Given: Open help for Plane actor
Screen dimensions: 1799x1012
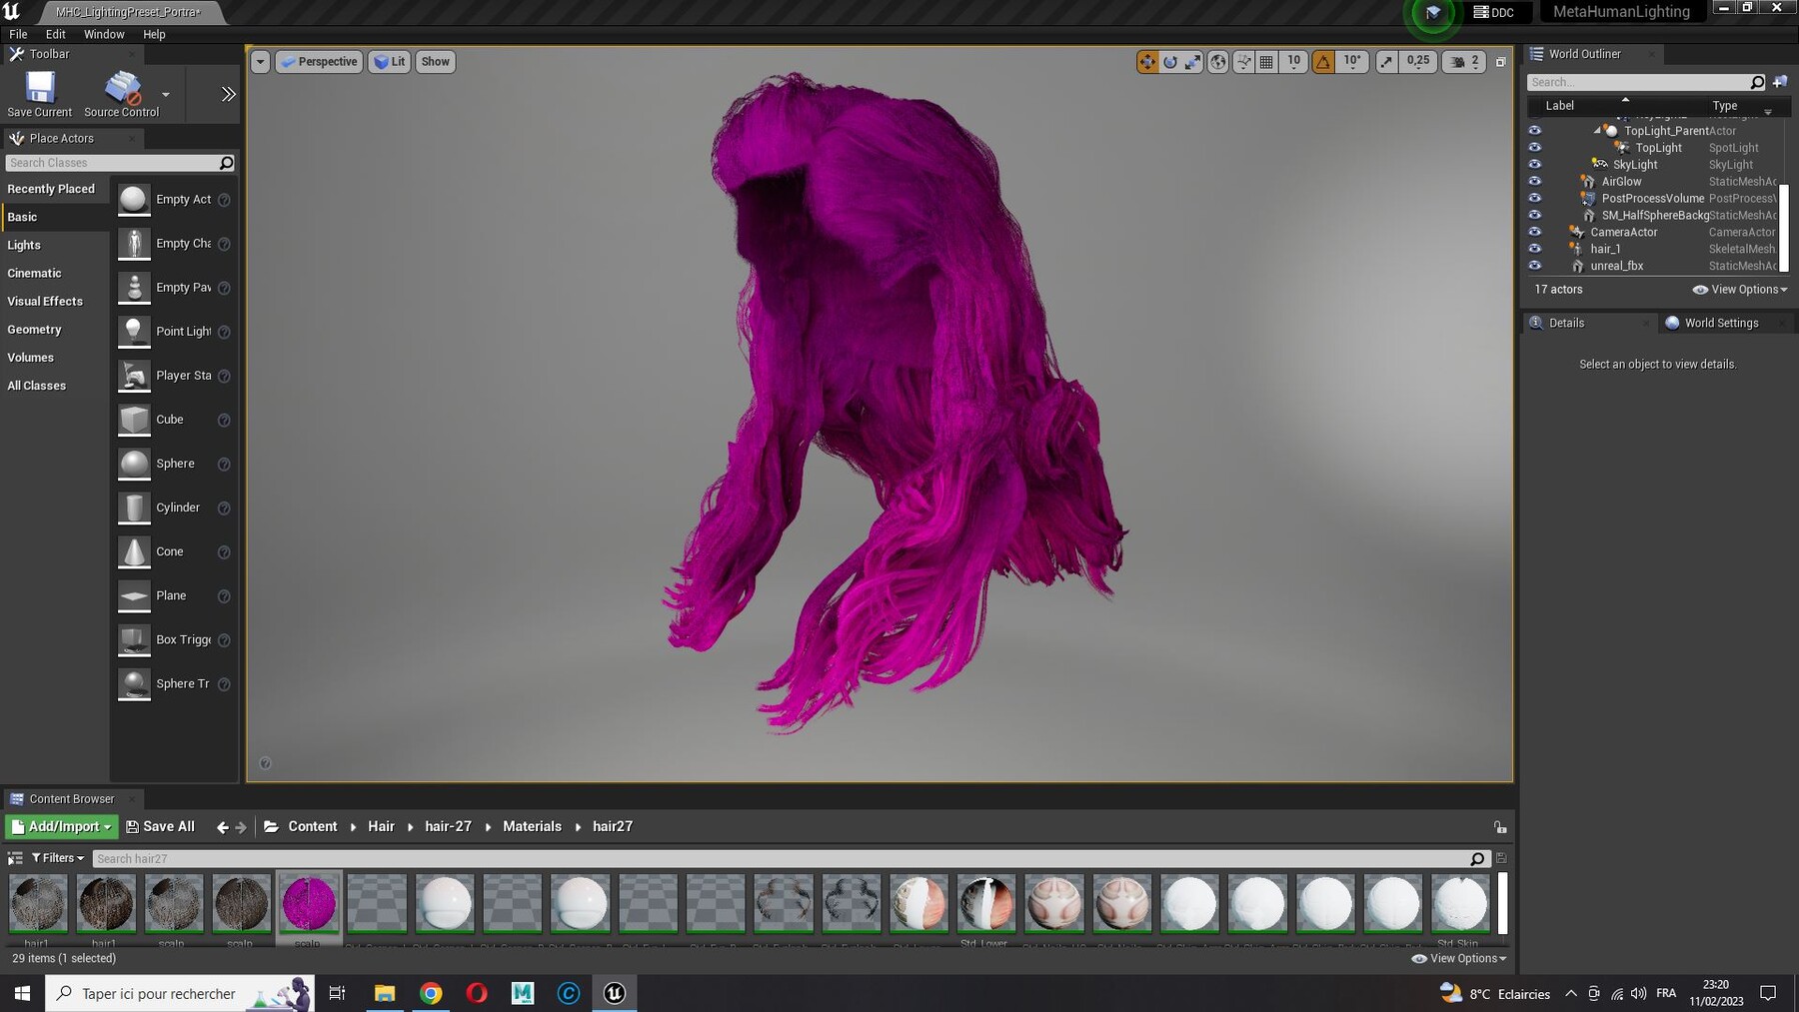Looking at the screenshot, I should tap(224, 596).
